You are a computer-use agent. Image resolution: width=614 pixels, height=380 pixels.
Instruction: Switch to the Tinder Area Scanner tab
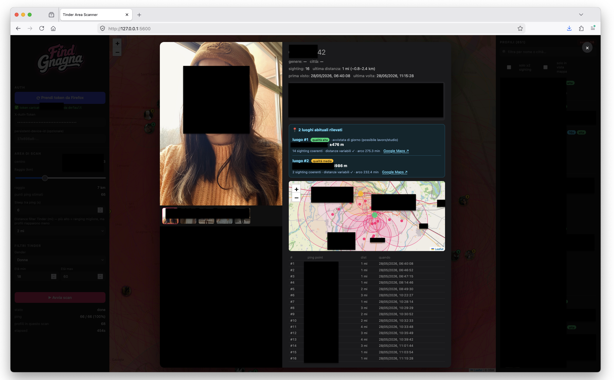point(96,15)
